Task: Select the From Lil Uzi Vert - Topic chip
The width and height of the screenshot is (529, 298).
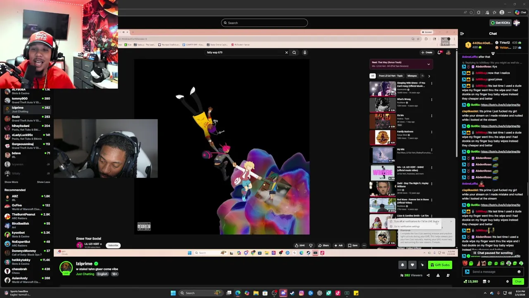Action: 391,76
